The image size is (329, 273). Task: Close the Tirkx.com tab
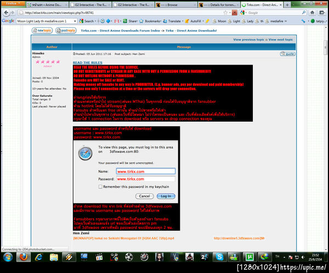(x=281, y=4)
